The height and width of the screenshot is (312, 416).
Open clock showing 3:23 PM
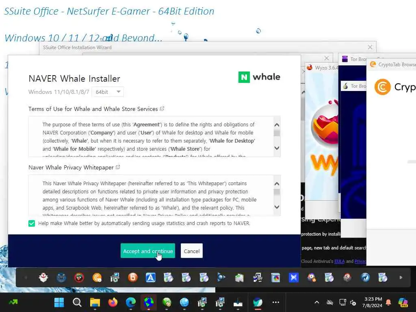373,302
